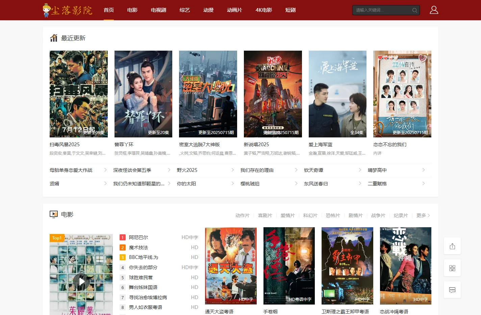The width and height of the screenshot is (481, 315).
Task: Open 动画片 navigation tab
Action: click(x=234, y=10)
